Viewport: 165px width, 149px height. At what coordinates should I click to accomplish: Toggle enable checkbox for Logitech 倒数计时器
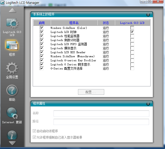tap(42, 40)
